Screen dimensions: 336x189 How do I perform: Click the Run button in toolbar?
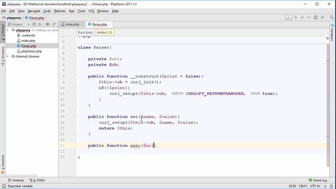click(296, 17)
